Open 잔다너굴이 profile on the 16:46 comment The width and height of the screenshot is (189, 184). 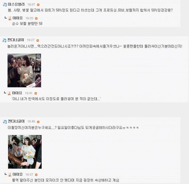point(16,121)
